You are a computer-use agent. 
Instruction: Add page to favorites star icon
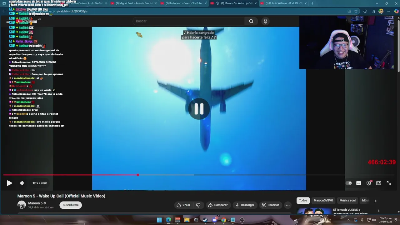pyautogui.click(x=356, y=11)
